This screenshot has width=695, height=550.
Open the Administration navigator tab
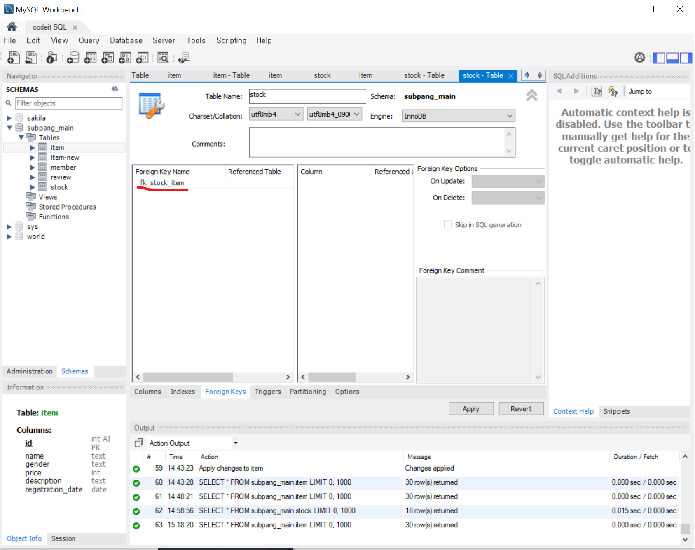30,371
